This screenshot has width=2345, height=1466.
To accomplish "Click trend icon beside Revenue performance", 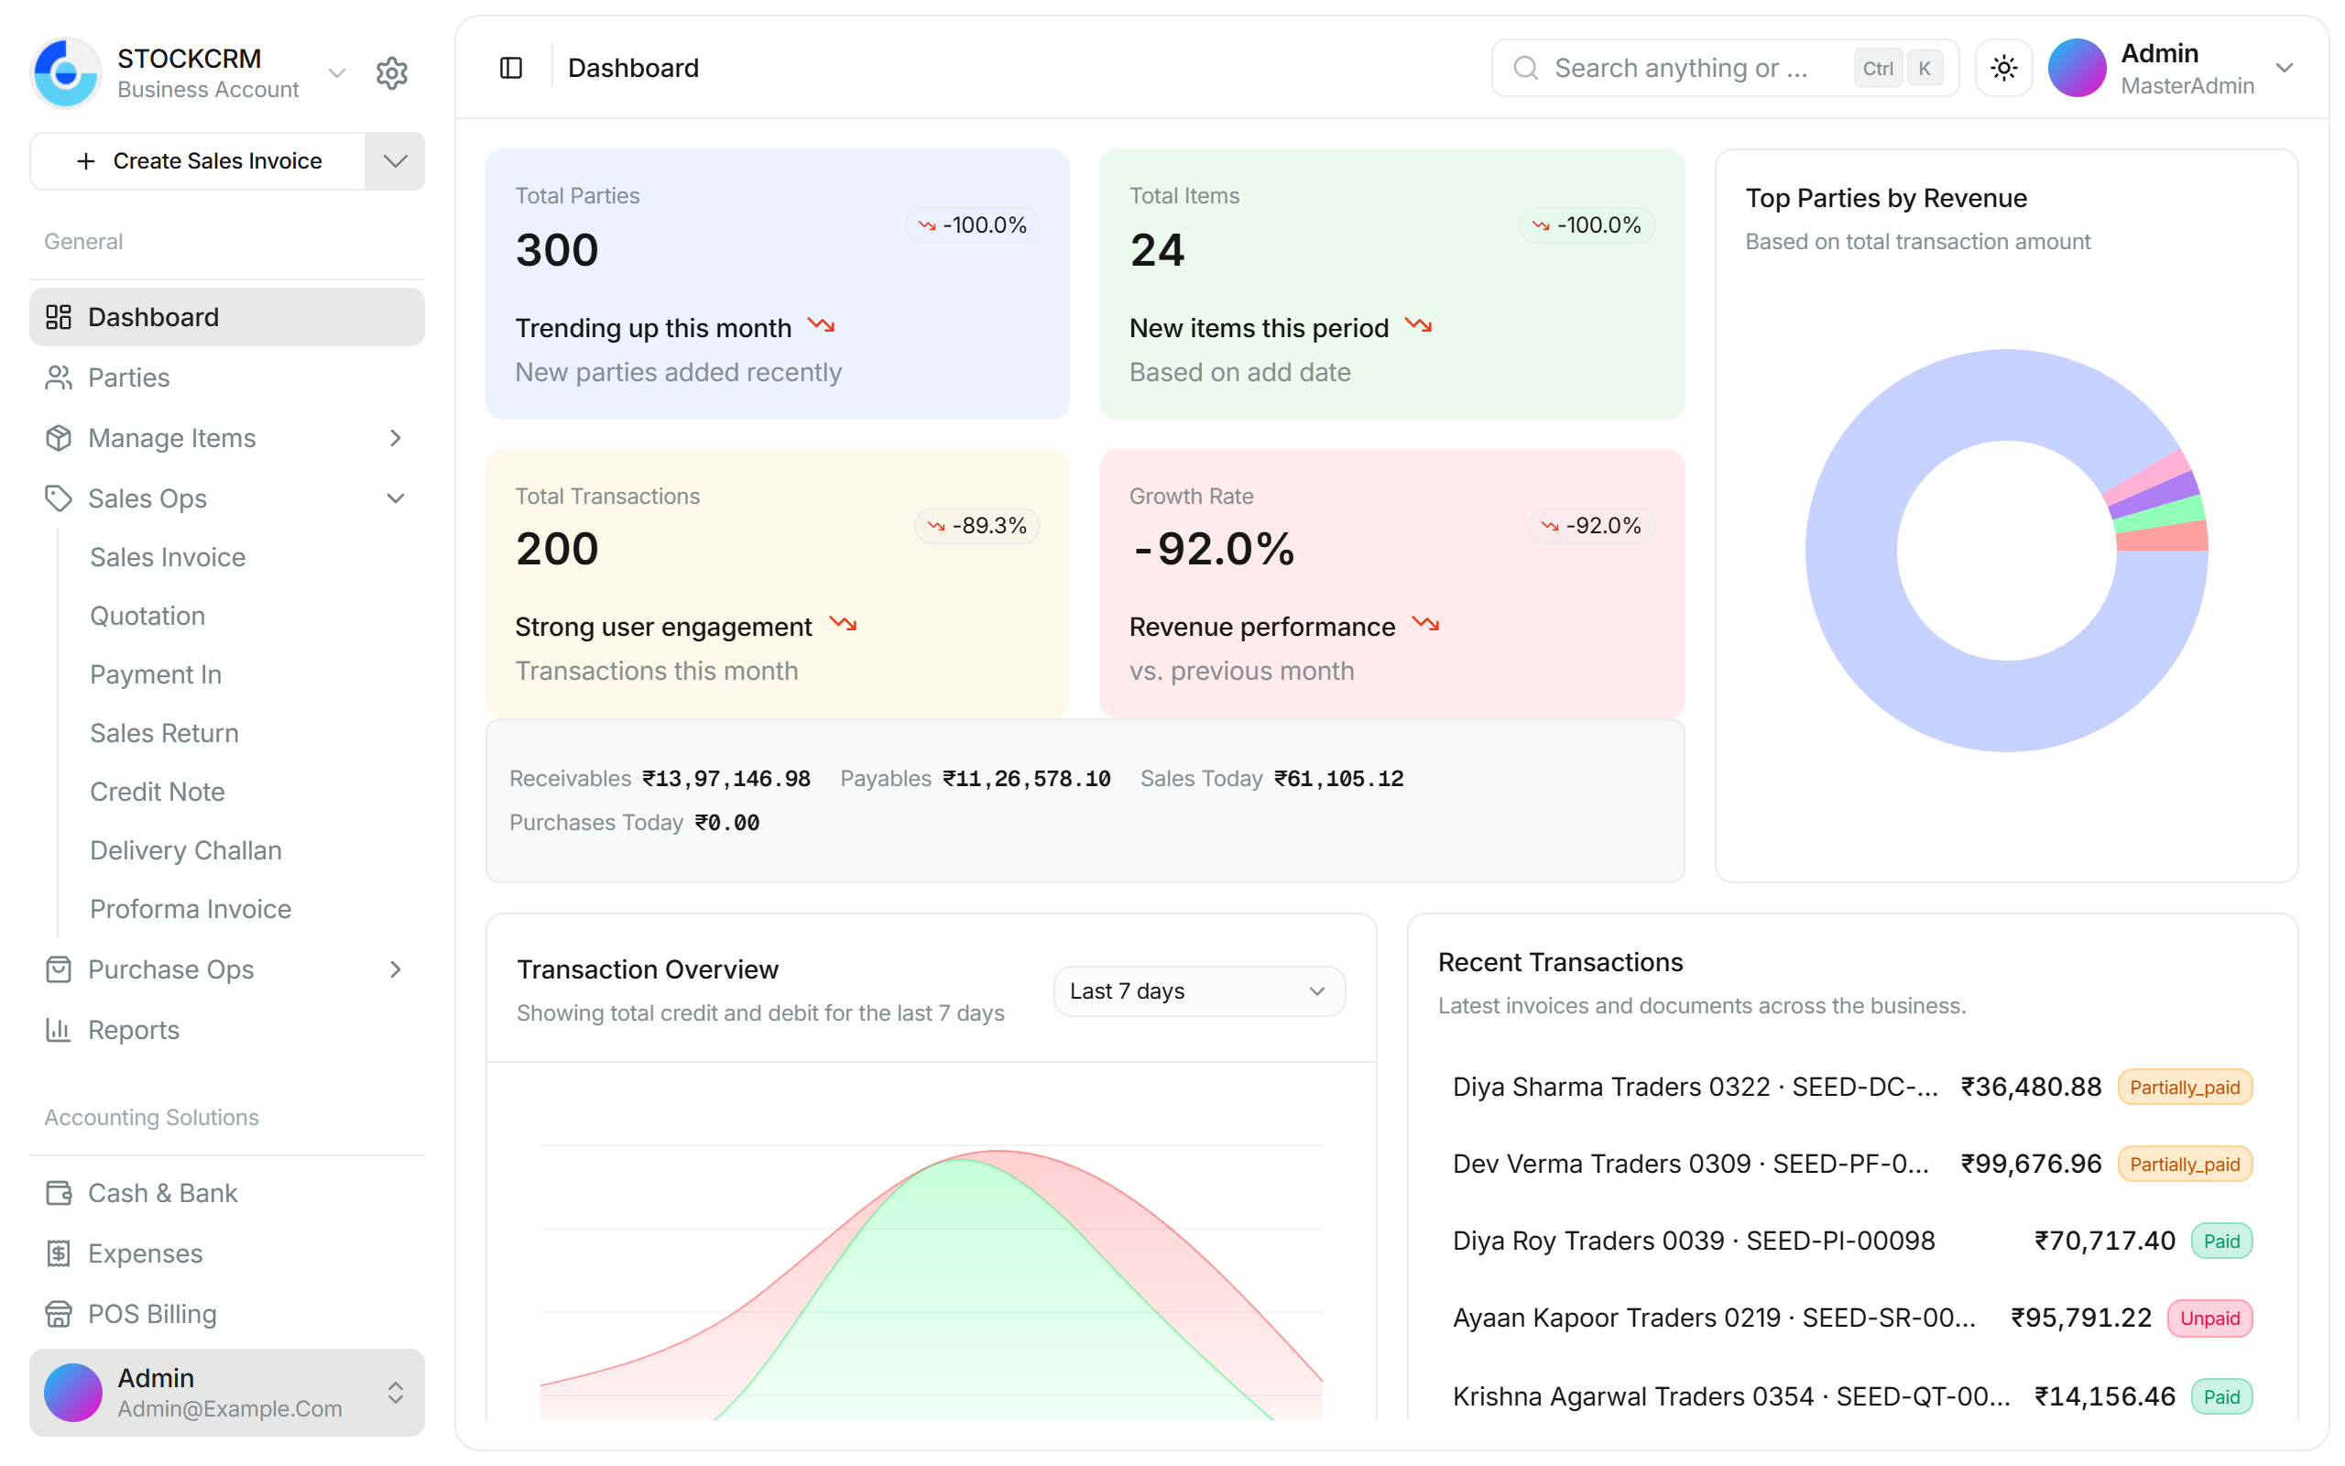I will (x=1425, y=624).
